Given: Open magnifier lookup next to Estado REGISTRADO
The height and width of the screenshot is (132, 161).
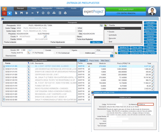Looking at the screenshot, I should pos(45,36).
